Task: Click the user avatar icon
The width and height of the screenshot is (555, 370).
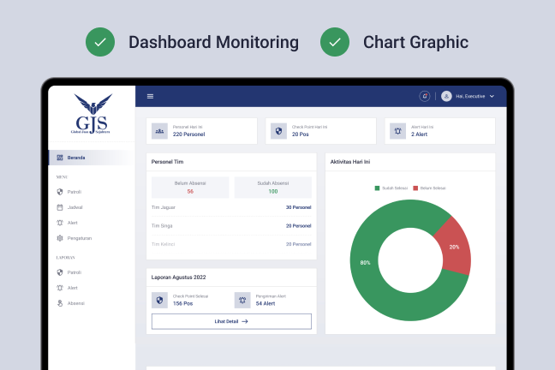Action: coord(446,96)
